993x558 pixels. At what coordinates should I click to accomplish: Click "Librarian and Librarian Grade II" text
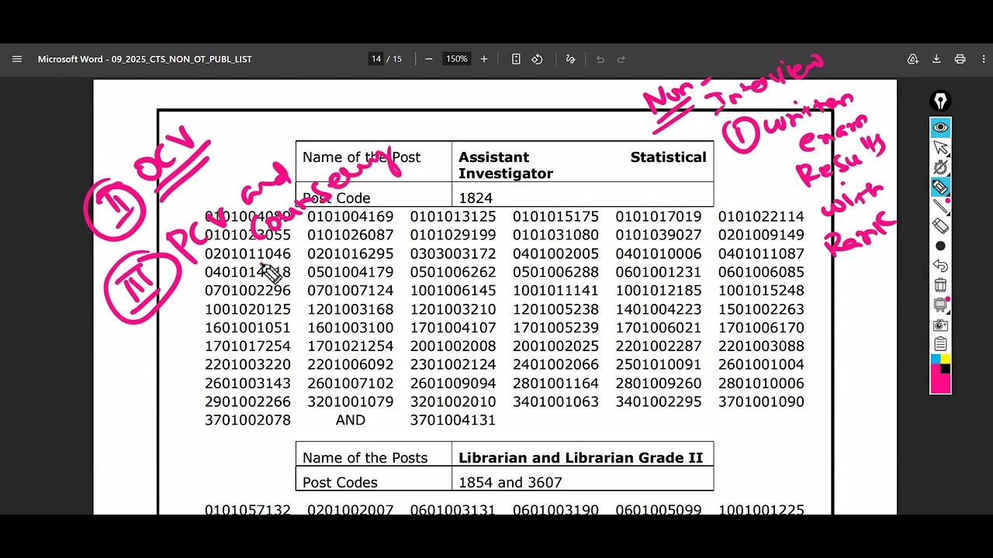[581, 457]
